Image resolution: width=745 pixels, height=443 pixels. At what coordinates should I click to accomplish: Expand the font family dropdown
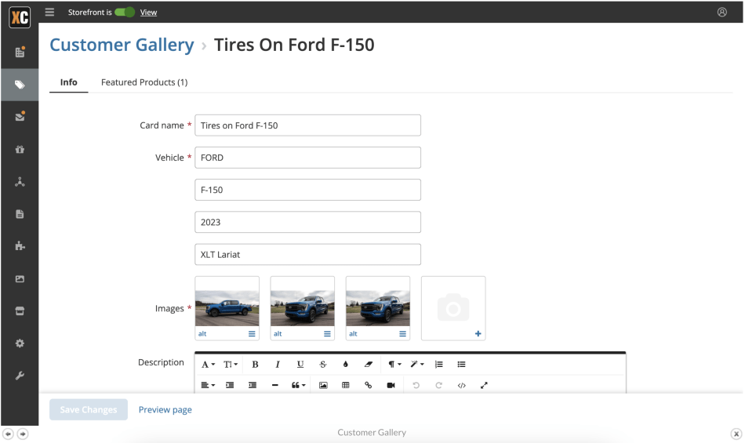point(208,365)
